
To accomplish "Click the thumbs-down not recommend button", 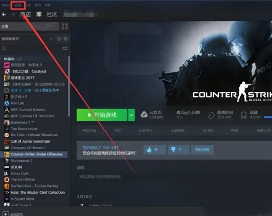I will click(178, 150).
